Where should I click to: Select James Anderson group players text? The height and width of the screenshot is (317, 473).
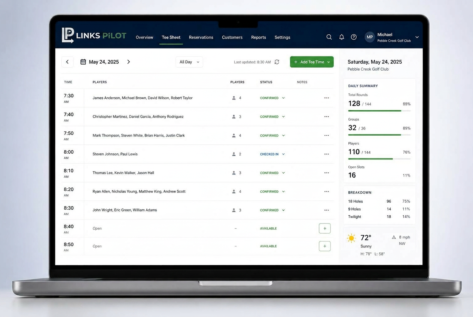coord(143,98)
